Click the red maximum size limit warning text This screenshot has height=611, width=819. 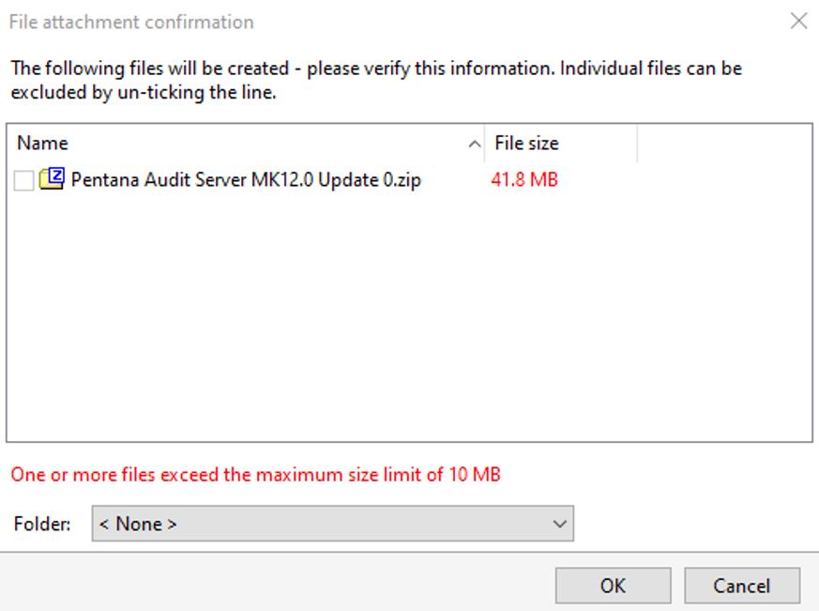click(256, 475)
